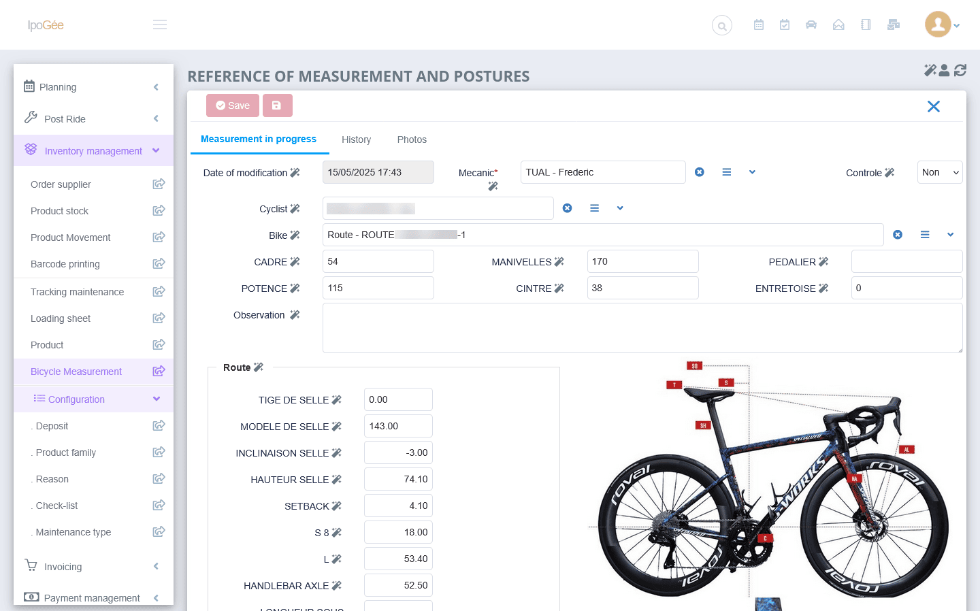This screenshot has height=611, width=980.
Task: Click the POTENCE input field
Action: coord(378,288)
